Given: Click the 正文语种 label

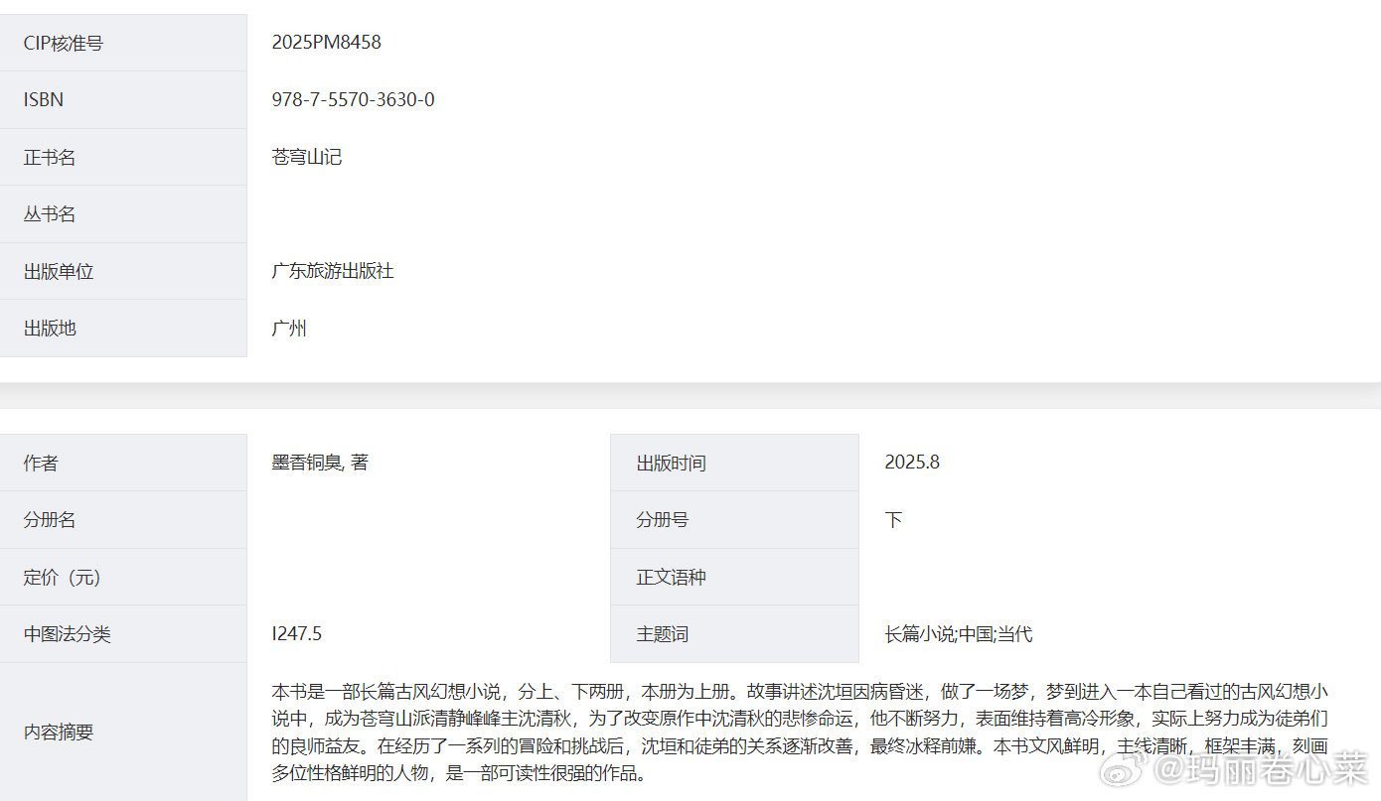Looking at the screenshot, I should coord(672,578).
